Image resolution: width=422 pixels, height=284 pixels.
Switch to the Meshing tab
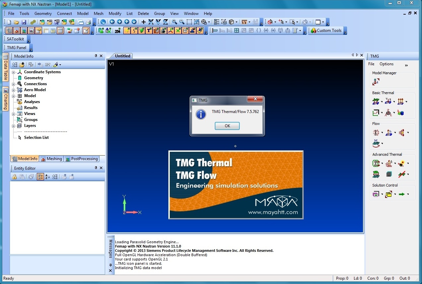coord(51,159)
